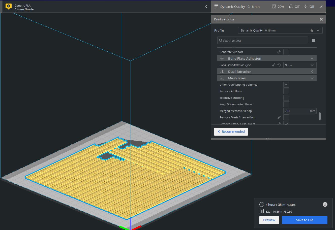The image size is (335, 230).
Task: Click the "Extensive Stitching" setting label
Action: tap(232, 98)
